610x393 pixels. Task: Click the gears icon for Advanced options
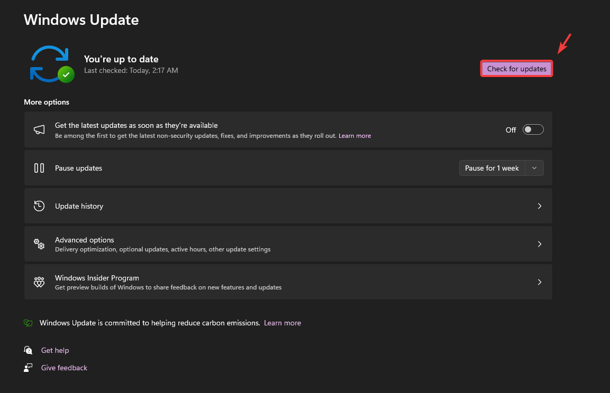pyautogui.click(x=39, y=244)
